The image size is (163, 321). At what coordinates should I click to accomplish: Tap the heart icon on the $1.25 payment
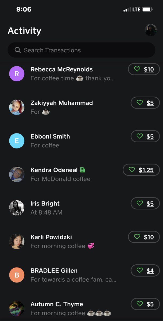[x=132, y=170]
